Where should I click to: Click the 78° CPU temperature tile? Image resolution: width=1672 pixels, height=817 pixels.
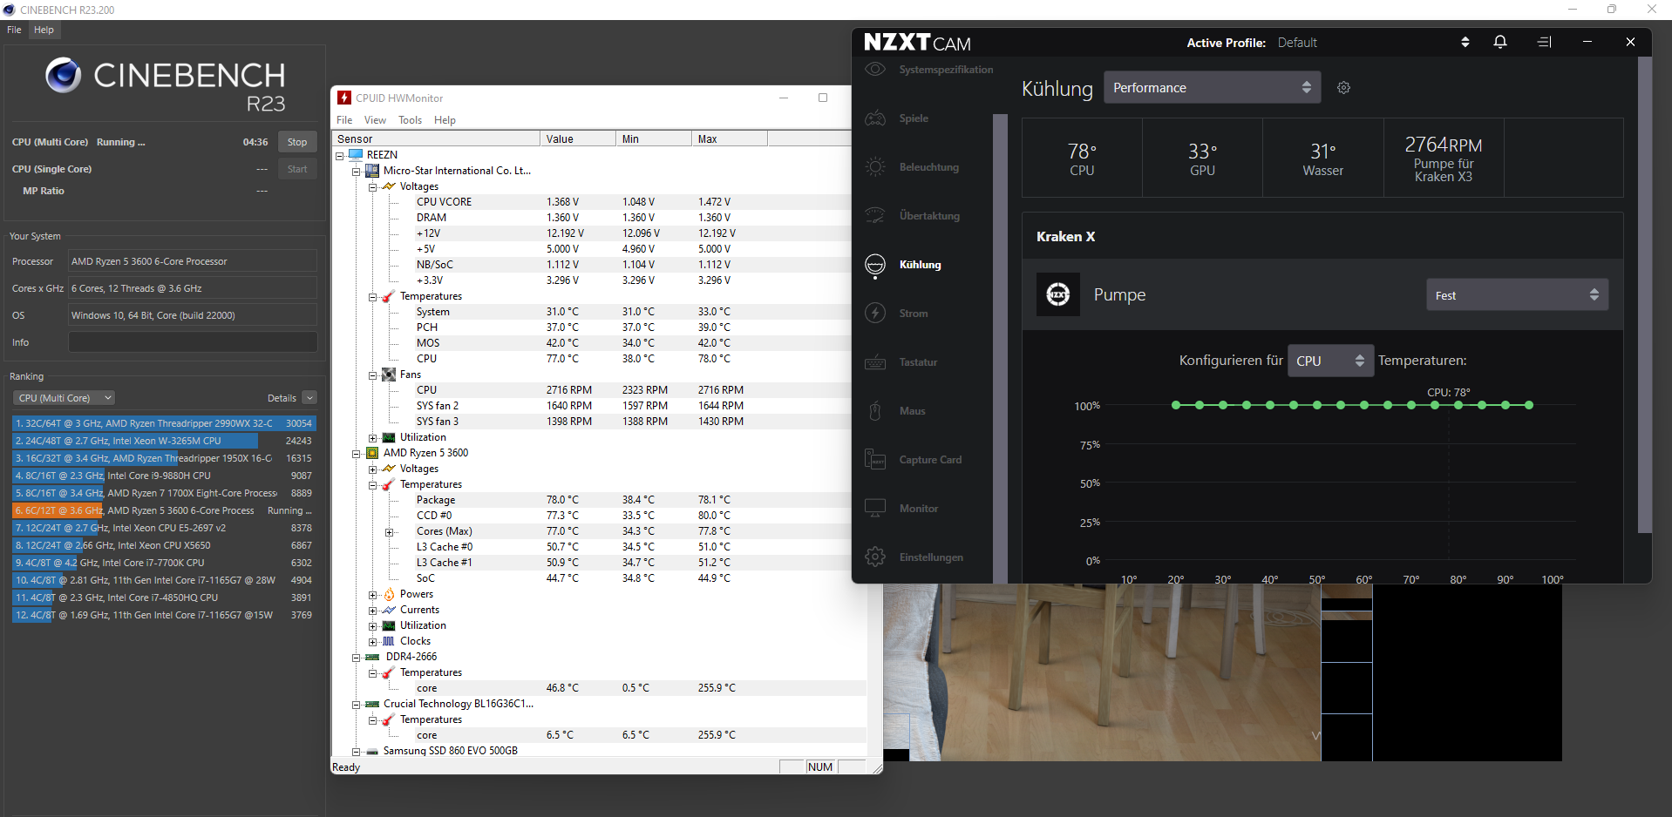(x=1082, y=158)
